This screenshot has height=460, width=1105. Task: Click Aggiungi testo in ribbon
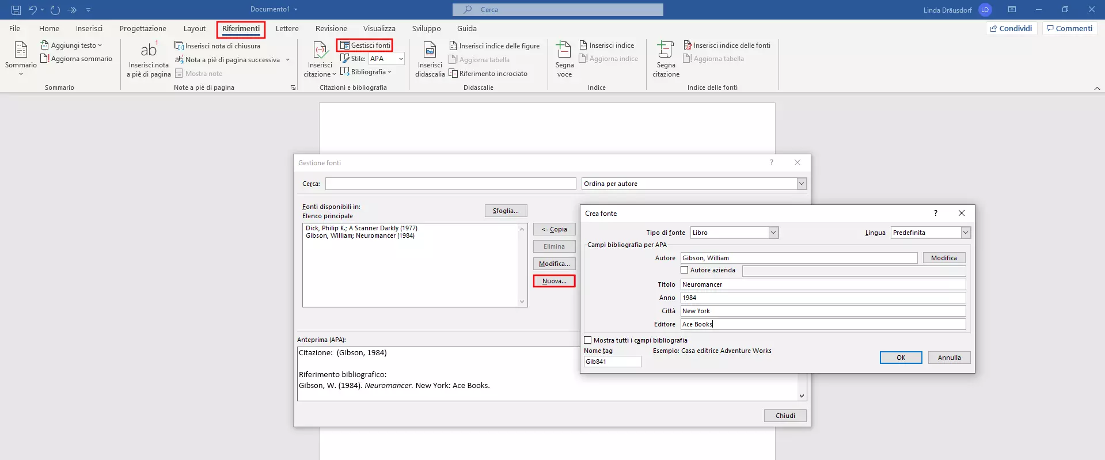(71, 45)
